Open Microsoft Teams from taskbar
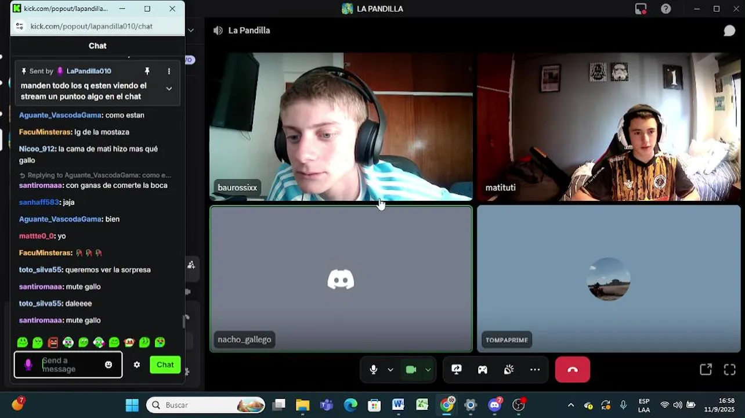The image size is (745, 418). point(326,405)
